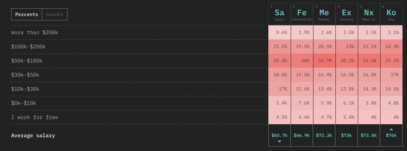
Task: Select the '$50k-$100k' salary row label
Action: click(27, 61)
